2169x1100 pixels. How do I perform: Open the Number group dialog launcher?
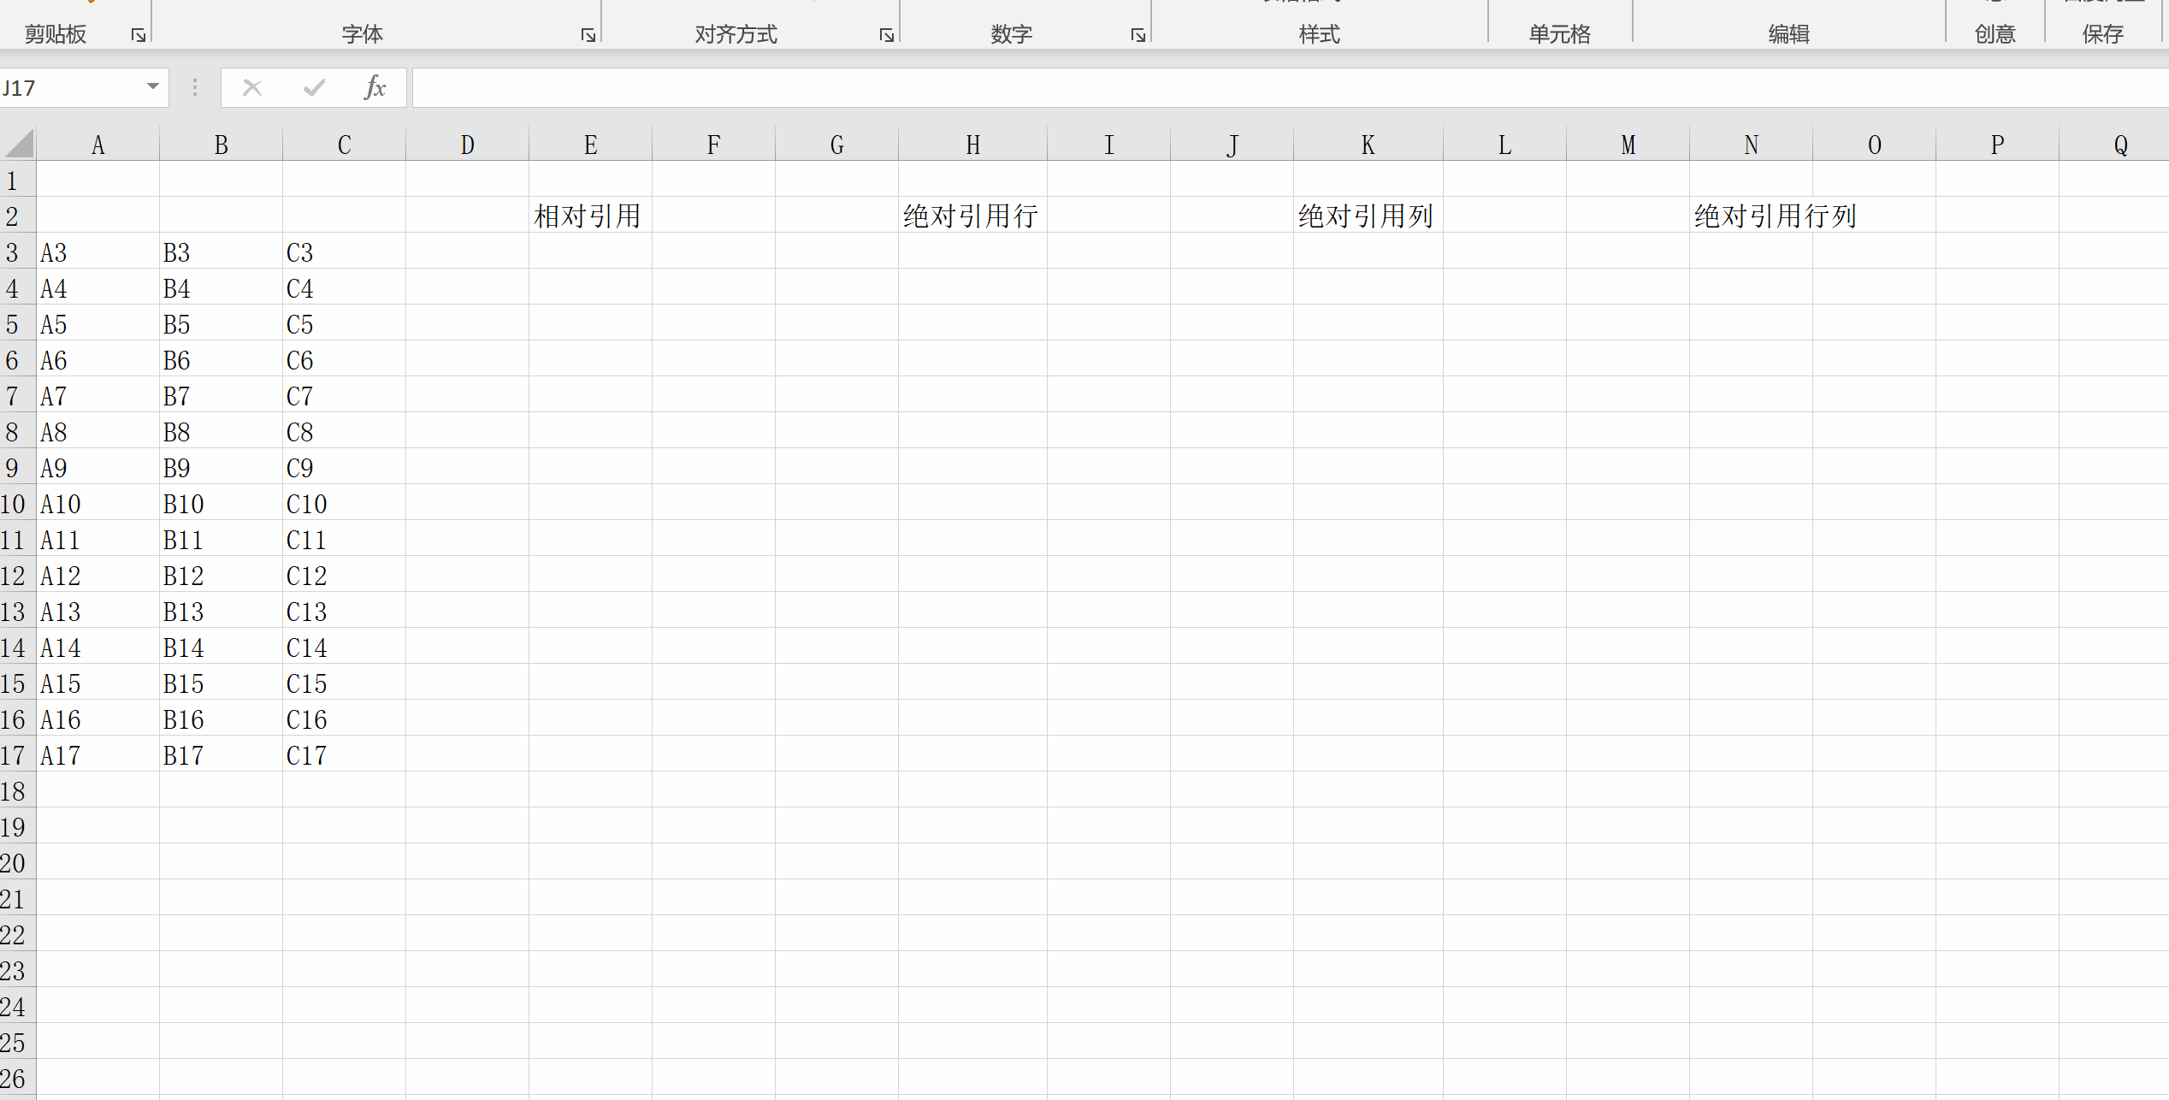(1138, 35)
